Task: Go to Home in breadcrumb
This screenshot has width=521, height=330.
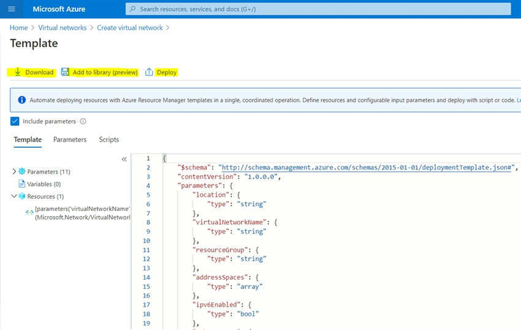Action: [18, 28]
